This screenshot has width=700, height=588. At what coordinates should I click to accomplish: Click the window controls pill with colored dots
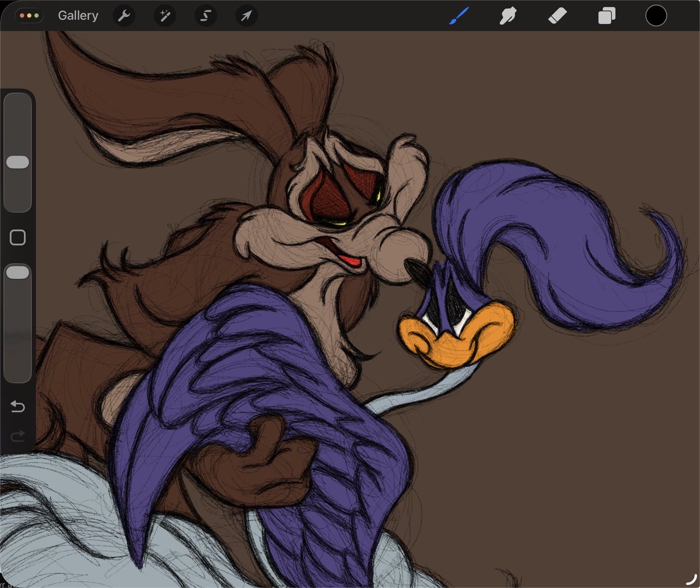[29, 16]
